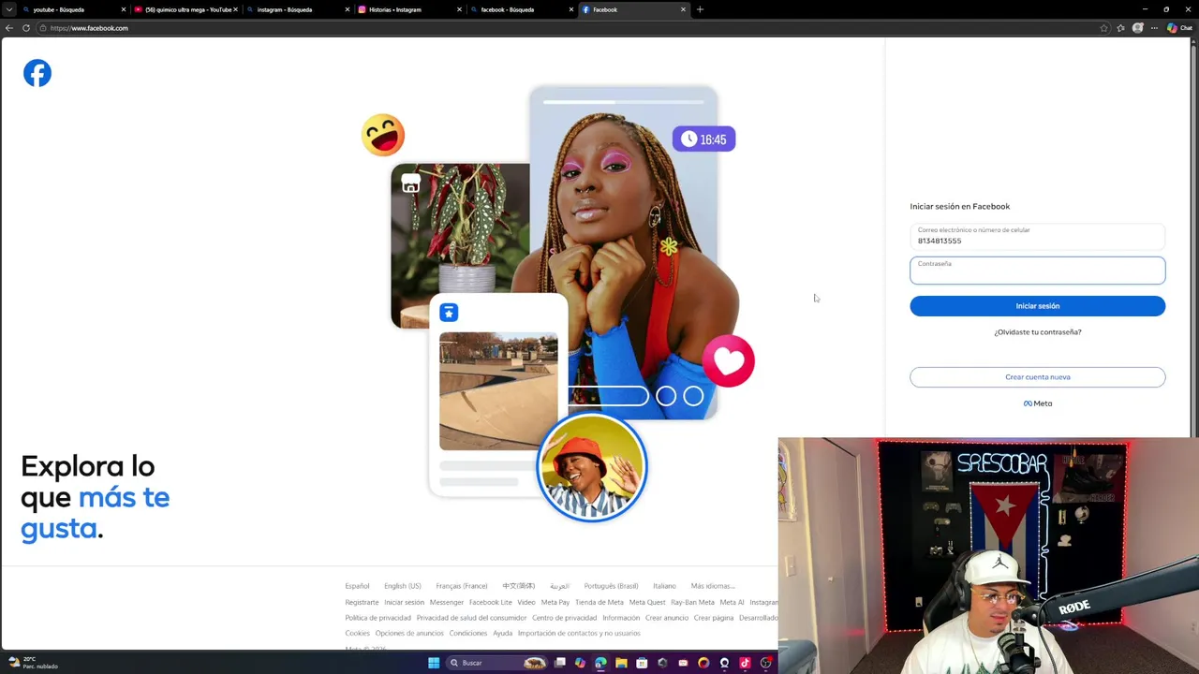The height and width of the screenshot is (674, 1199).
Task: Click the begonia plant photo
Action: pyautogui.click(x=460, y=245)
